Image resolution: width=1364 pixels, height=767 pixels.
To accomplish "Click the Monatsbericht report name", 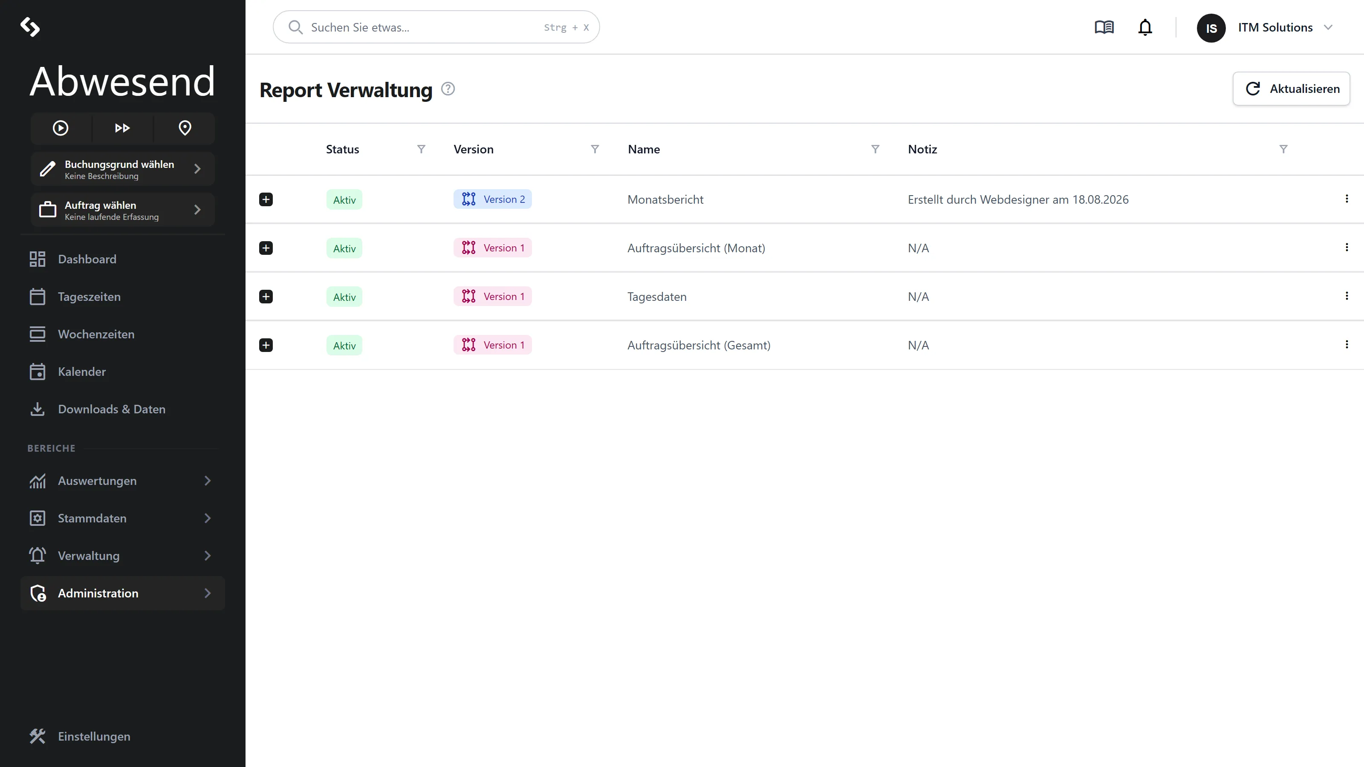I will tap(665, 200).
